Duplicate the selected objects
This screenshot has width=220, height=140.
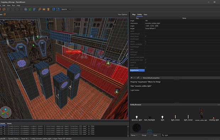click(40, 9)
